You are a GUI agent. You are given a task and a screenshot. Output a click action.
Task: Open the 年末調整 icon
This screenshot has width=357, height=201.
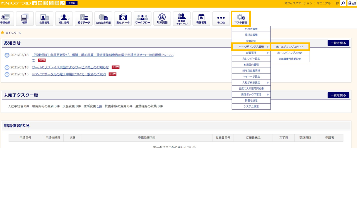pyautogui.click(x=162, y=19)
